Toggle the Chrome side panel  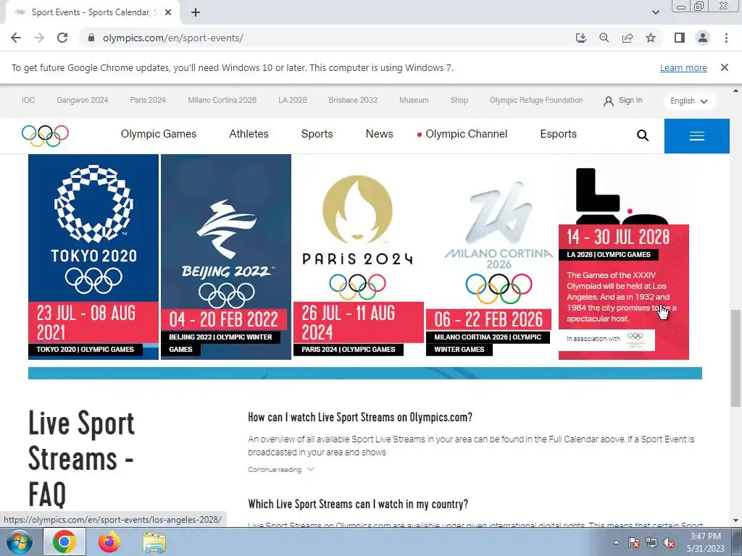(680, 38)
